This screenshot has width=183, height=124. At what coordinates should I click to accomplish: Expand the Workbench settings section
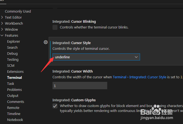pyautogui.click(x=14, y=23)
